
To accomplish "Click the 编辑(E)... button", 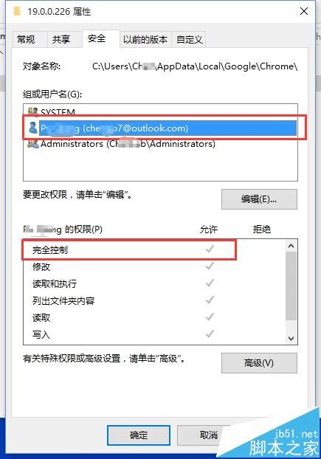I will (259, 199).
